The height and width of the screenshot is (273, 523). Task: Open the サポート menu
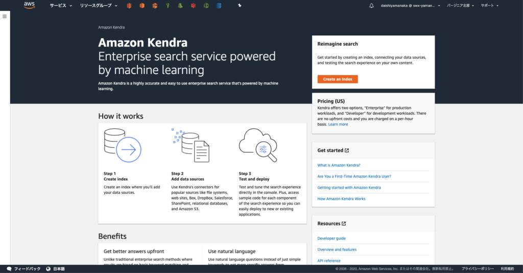(x=489, y=6)
